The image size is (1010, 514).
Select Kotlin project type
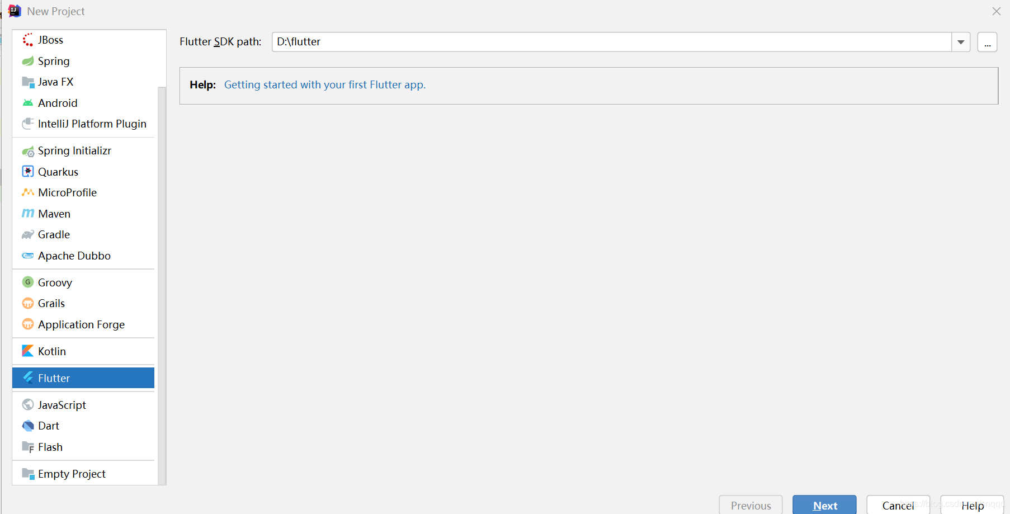pyautogui.click(x=83, y=351)
